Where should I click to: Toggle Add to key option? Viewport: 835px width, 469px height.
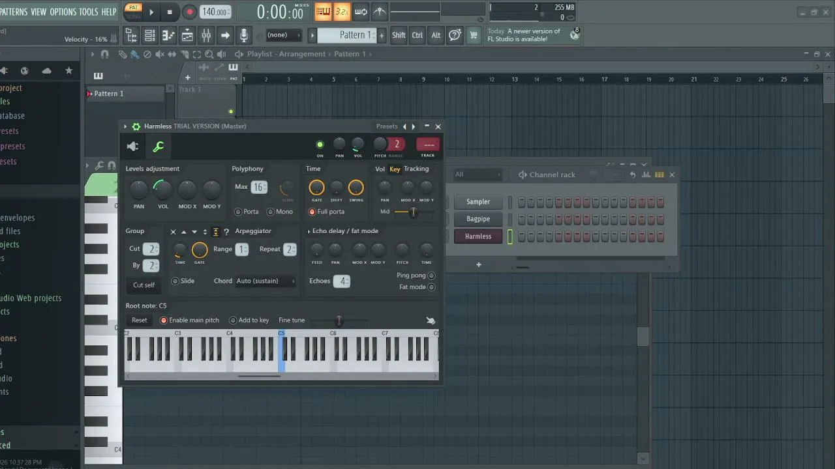coord(233,320)
